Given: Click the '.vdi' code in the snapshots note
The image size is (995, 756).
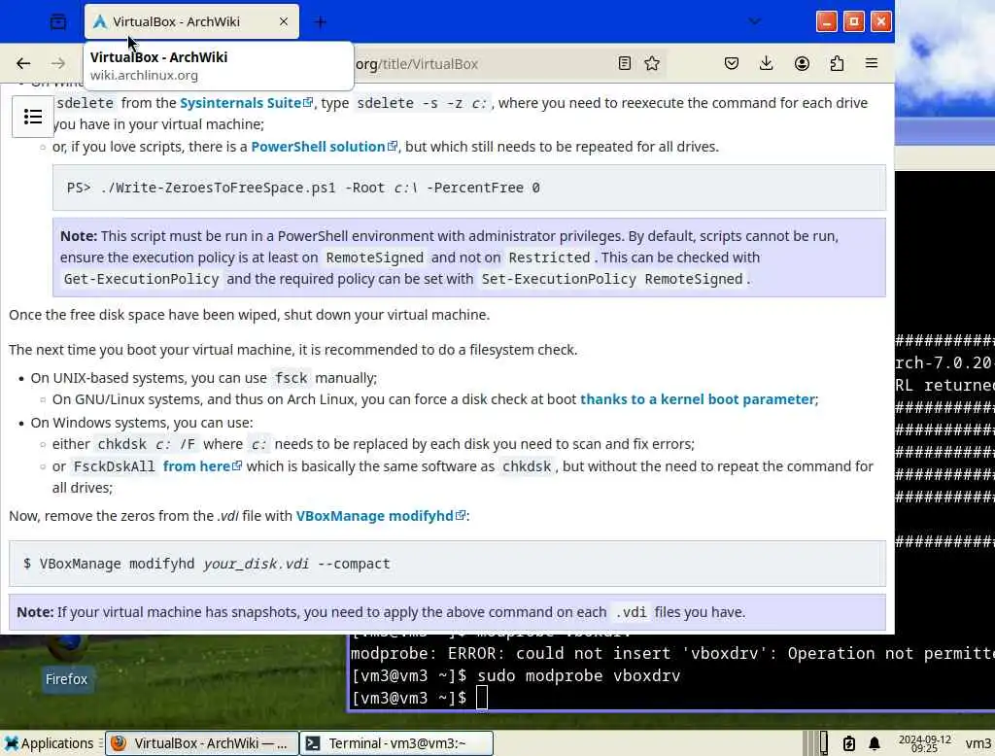Looking at the screenshot, I should pos(631,612).
